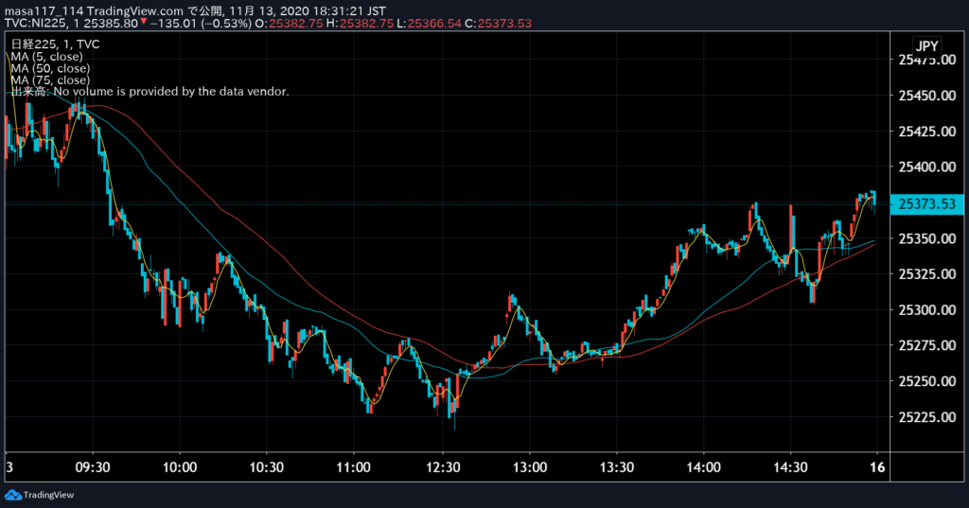The width and height of the screenshot is (969, 508).
Task: Click the 12:30 time axis label
Action: coord(443,467)
